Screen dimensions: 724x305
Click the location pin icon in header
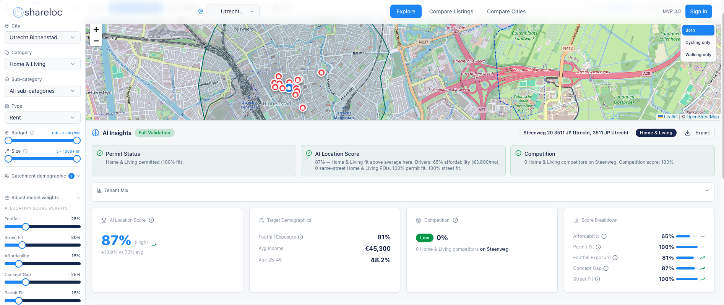[x=201, y=11]
